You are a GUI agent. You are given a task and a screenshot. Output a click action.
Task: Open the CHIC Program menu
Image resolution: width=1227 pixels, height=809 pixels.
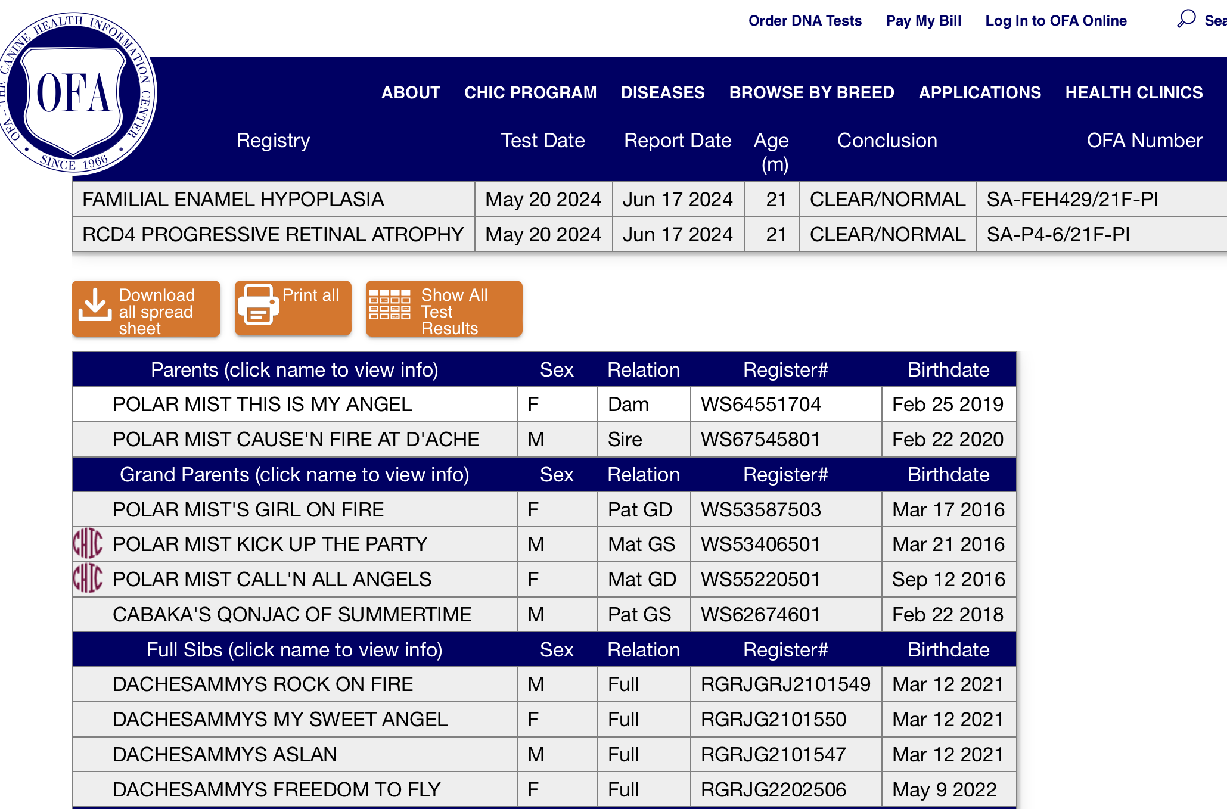point(530,92)
